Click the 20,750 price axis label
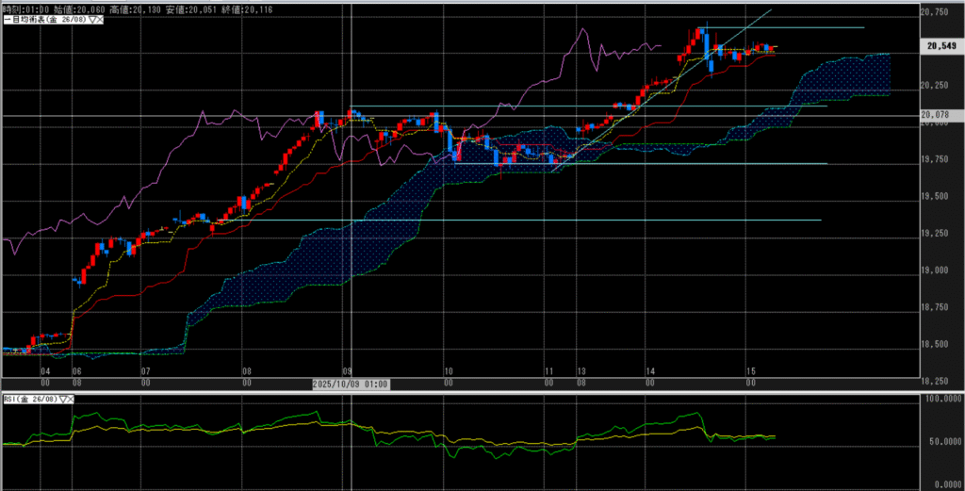The image size is (965, 491). click(x=938, y=11)
